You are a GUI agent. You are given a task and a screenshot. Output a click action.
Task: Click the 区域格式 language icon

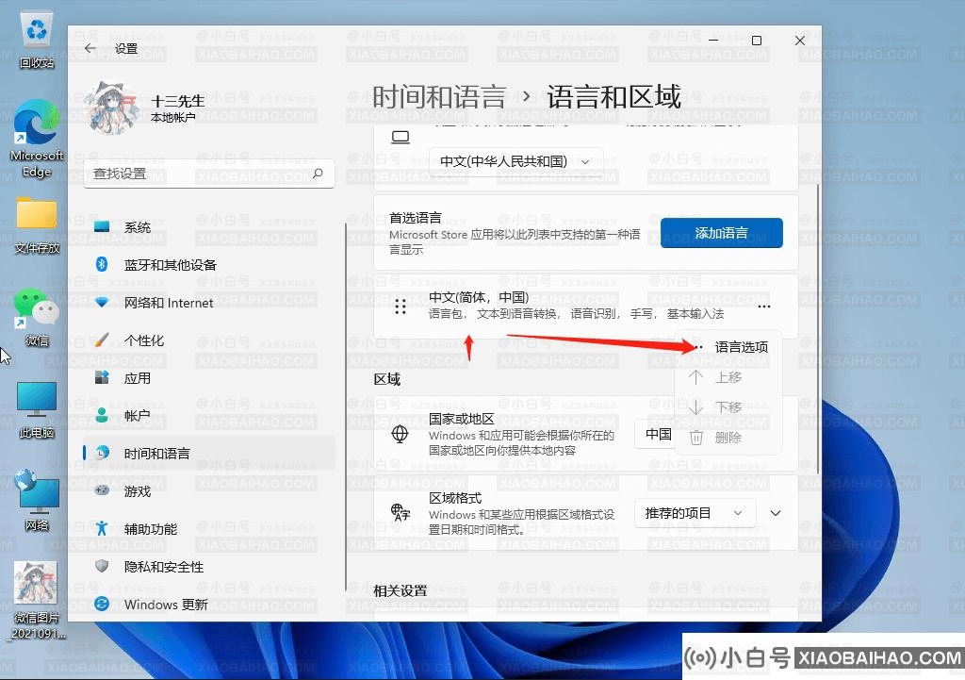(x=400, y=512)
